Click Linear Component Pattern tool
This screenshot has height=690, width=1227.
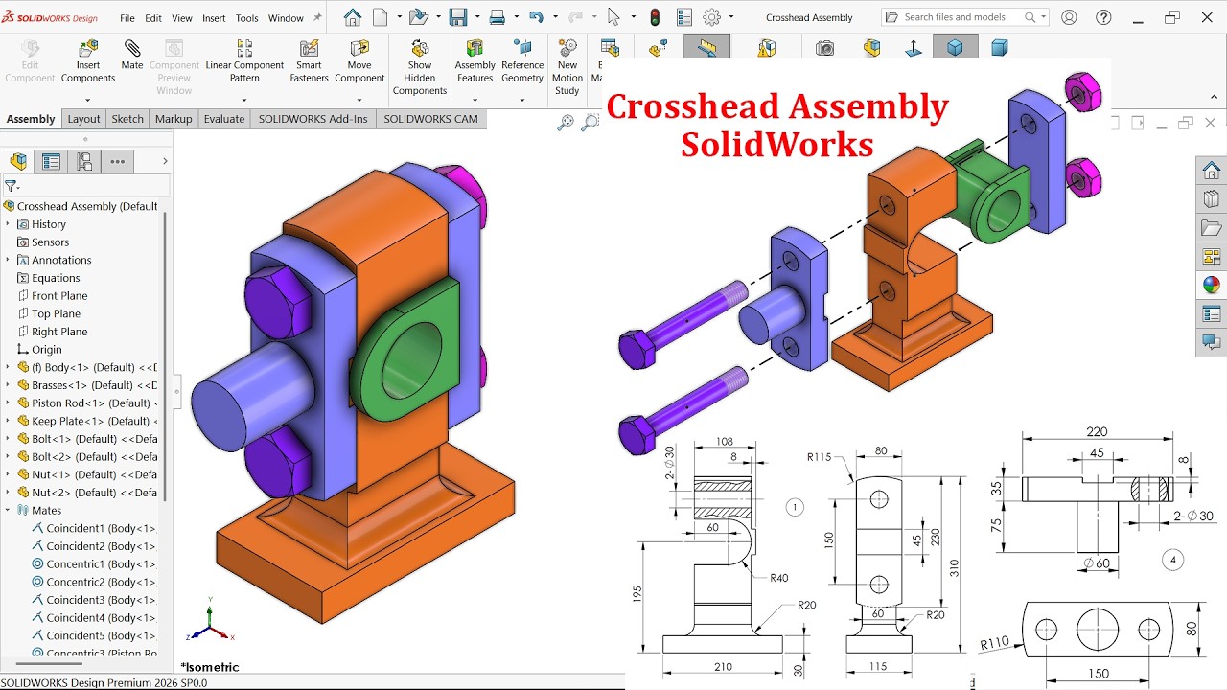(x=244, y=61)
